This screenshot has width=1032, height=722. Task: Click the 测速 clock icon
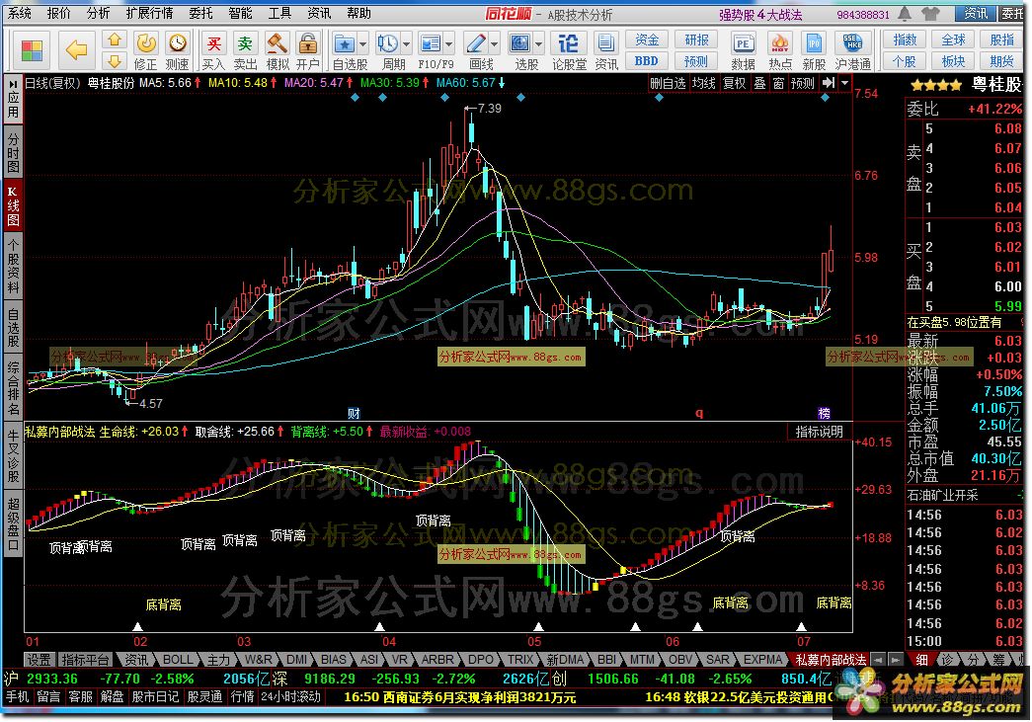click(177, 43)
